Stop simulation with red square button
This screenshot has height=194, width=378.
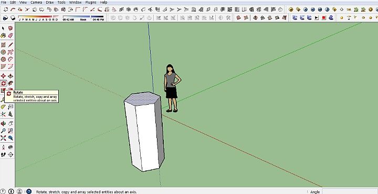point(324,18)
